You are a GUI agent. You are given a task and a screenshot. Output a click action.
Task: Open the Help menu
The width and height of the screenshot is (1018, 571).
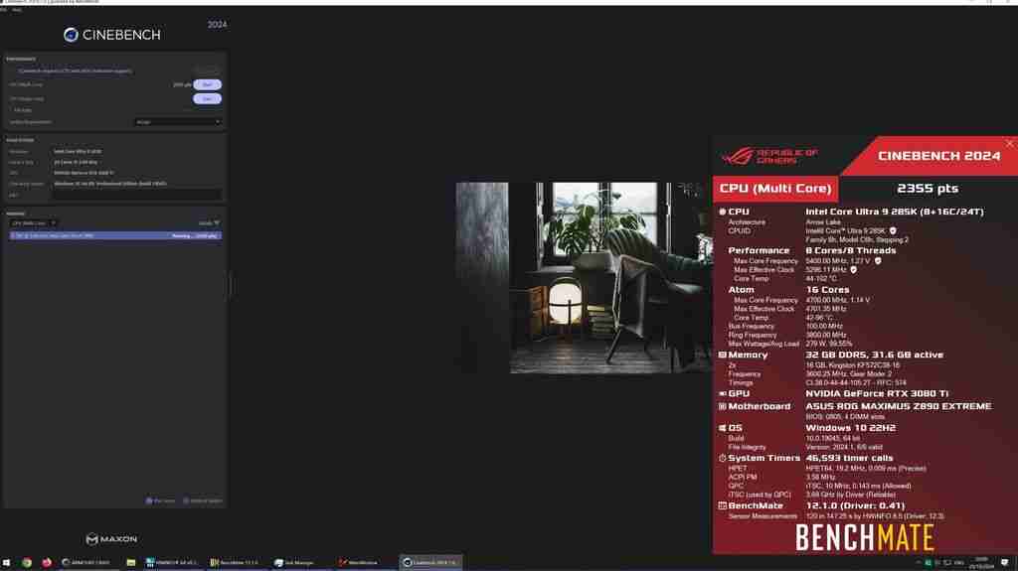[17, 10]
